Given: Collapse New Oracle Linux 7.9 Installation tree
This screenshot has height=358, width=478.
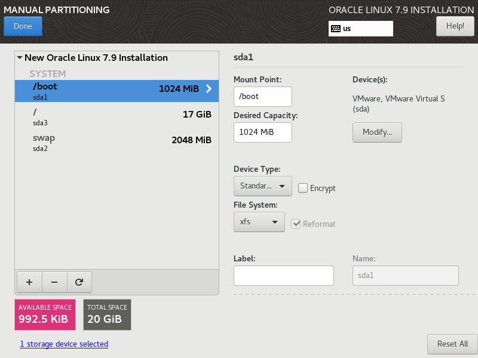Looking at the screenshot, I should click(x=20, y=57).
